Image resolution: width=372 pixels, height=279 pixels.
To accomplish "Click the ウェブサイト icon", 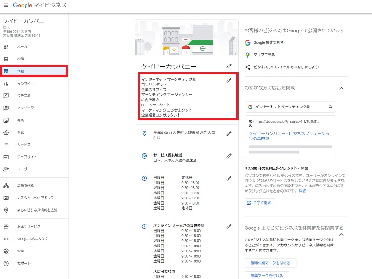I will tap(6, 157).
